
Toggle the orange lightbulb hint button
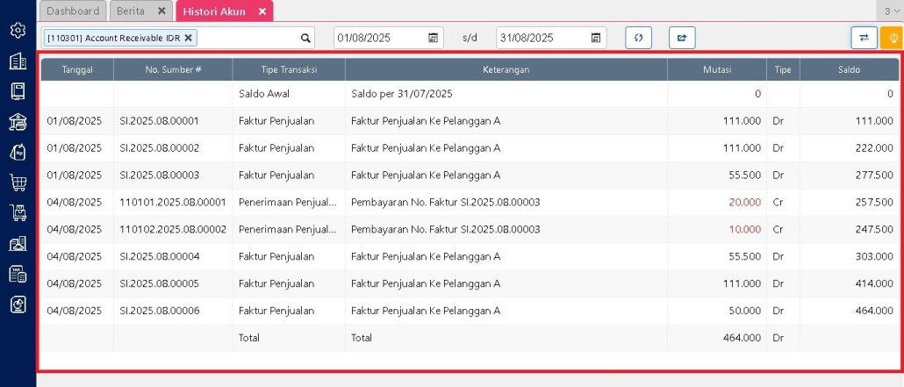891,38
